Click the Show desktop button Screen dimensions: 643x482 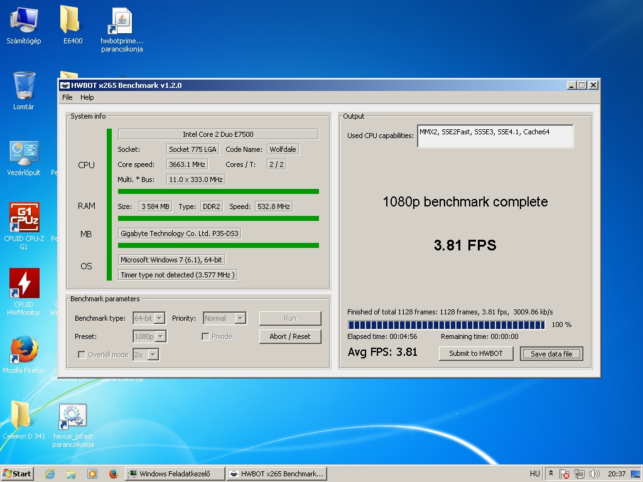(636, 474)
